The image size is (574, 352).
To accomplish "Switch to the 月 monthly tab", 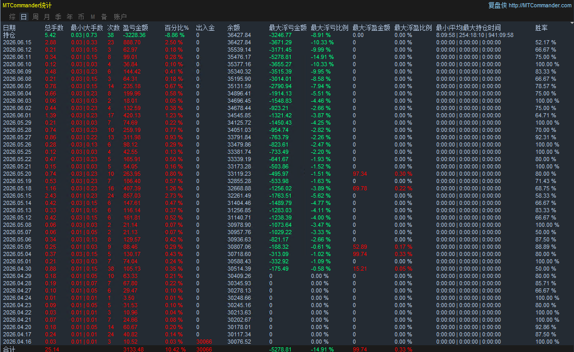I will (47, 17).
